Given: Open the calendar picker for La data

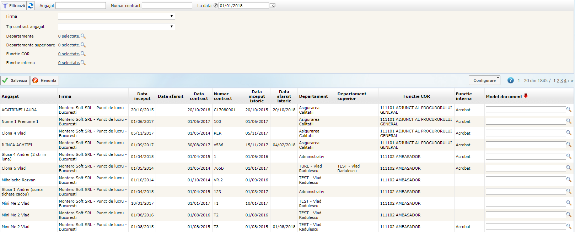Looking at the screenshot, I should 273,6.
